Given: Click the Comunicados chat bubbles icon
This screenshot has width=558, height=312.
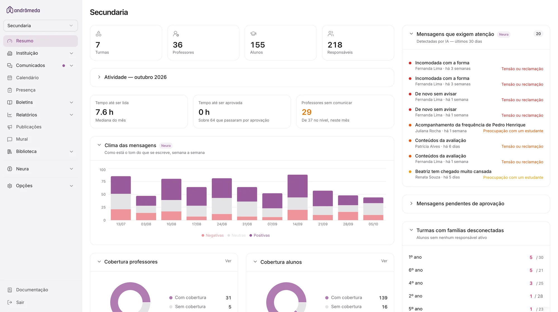Looking at the screenshot, I should click(x=10, y=66).
